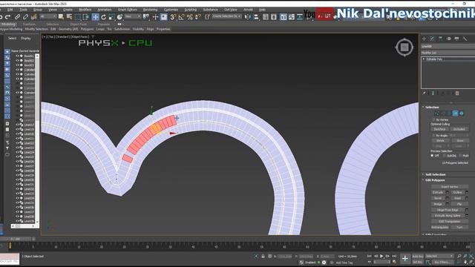The image size is (475, 267).
Task: Click the Shrink selection button
Action: 440,141
